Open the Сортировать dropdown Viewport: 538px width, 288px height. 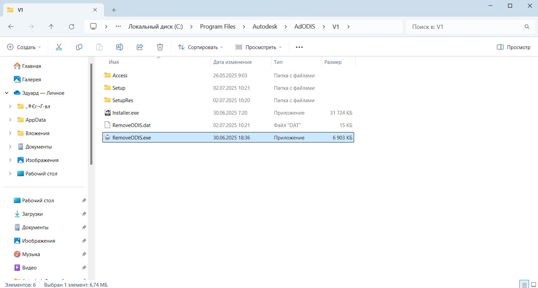200,47
